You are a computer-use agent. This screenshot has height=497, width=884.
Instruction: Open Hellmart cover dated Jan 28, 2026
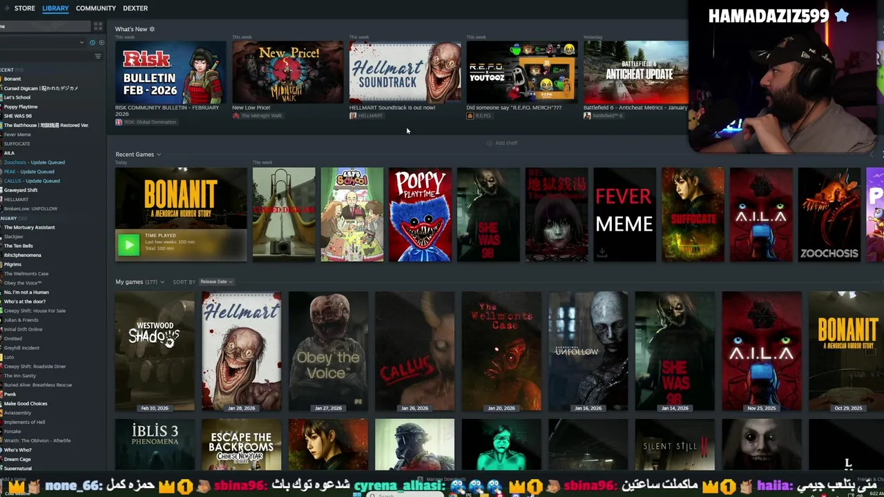coord(242,351)
